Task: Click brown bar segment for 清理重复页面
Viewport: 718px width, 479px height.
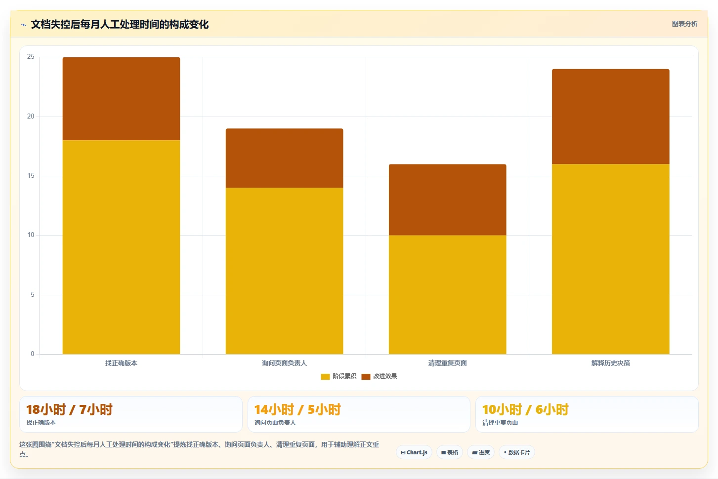Action: [x=447, y=200]
